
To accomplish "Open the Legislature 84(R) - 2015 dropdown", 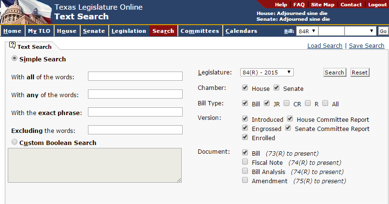I will click(267, 73).
